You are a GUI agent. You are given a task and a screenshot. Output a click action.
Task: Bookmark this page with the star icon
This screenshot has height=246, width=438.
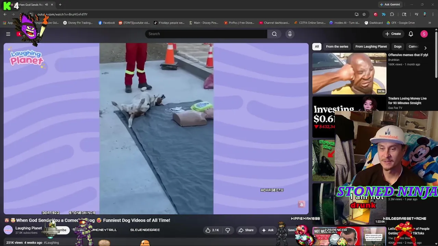tap(364, 14)
